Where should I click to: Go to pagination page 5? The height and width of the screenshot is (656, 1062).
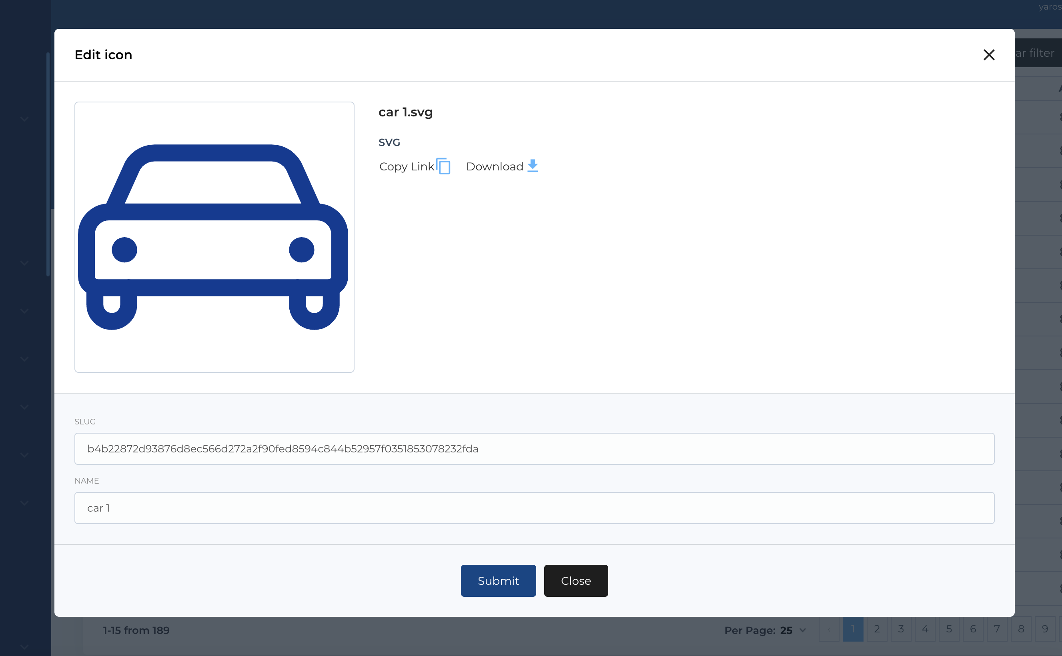(x=949, y=629)
